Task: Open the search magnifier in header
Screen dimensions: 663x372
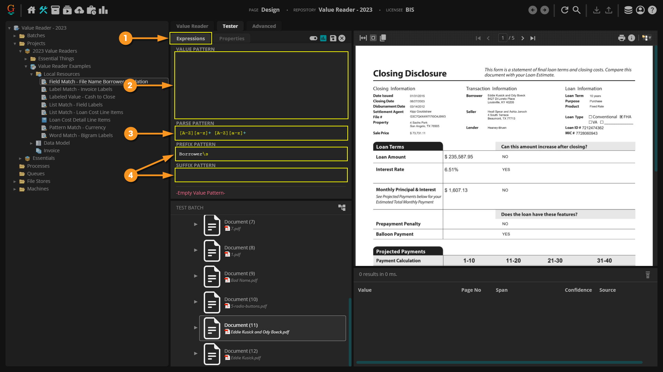Action: 577,10
